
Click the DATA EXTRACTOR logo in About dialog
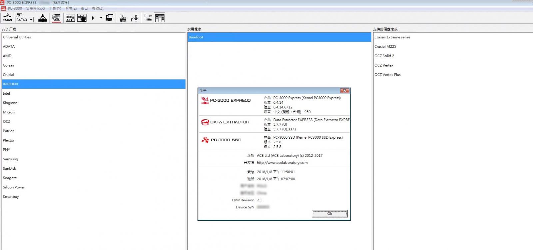coord(225,122)
